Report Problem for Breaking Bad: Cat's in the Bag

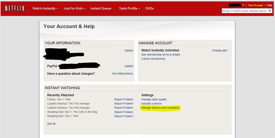point(124,112)
